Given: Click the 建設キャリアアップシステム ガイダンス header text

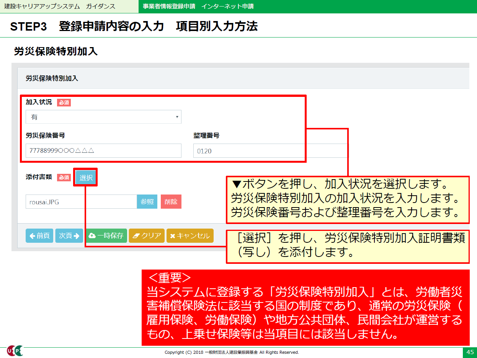Looking at the screenshot, I should tap(59, 7).
